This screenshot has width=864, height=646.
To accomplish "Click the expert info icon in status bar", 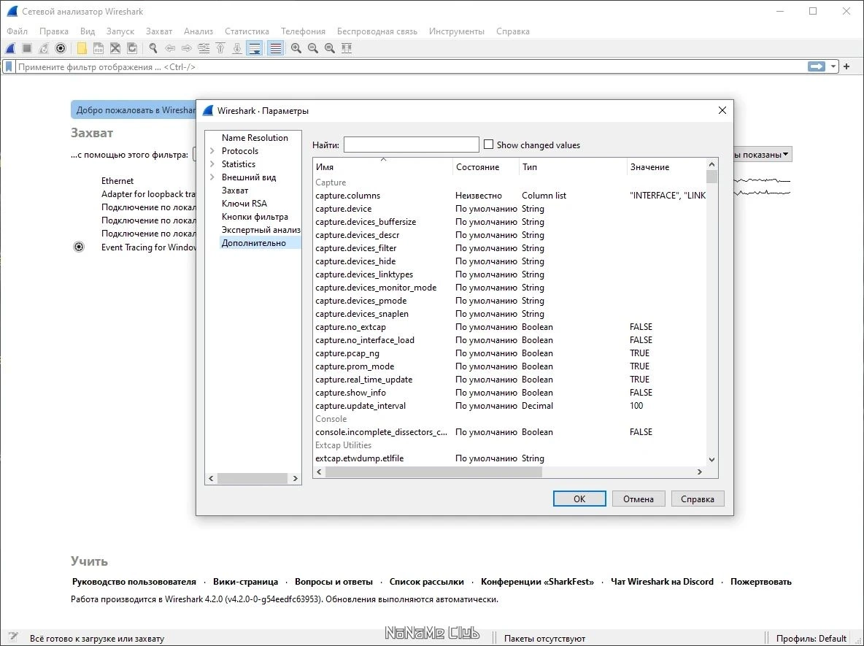I will point(13,638).
